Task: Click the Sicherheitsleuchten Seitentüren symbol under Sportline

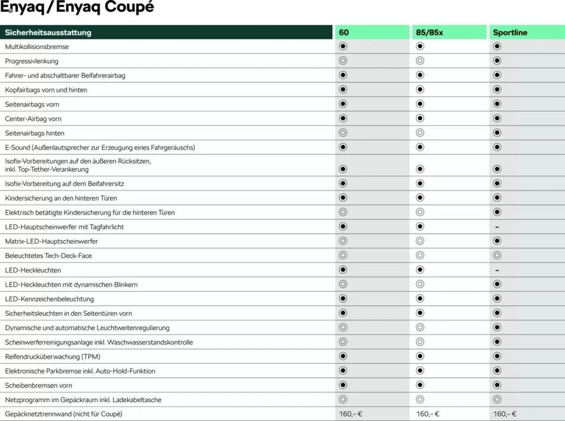Action: click(497, 313)
